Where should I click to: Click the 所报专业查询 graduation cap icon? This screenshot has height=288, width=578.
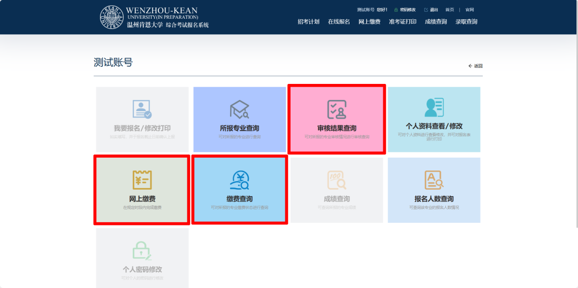tap(239, 109)
